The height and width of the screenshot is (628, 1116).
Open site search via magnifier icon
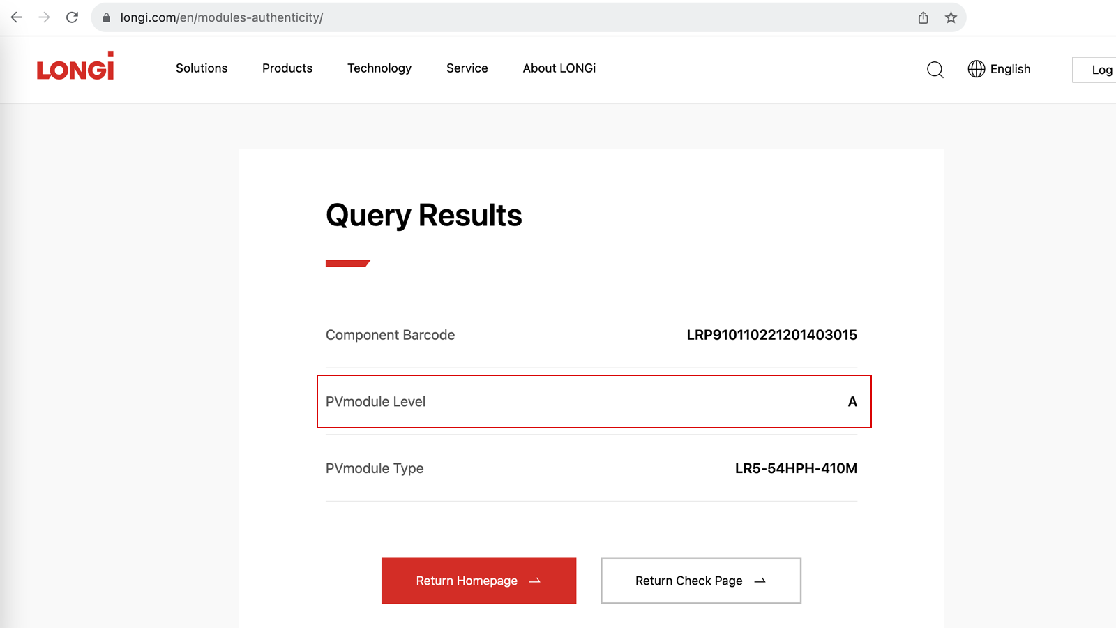click(935, 70)
